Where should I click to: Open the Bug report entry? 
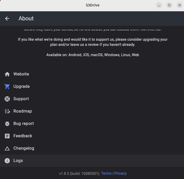click(92, 124)
